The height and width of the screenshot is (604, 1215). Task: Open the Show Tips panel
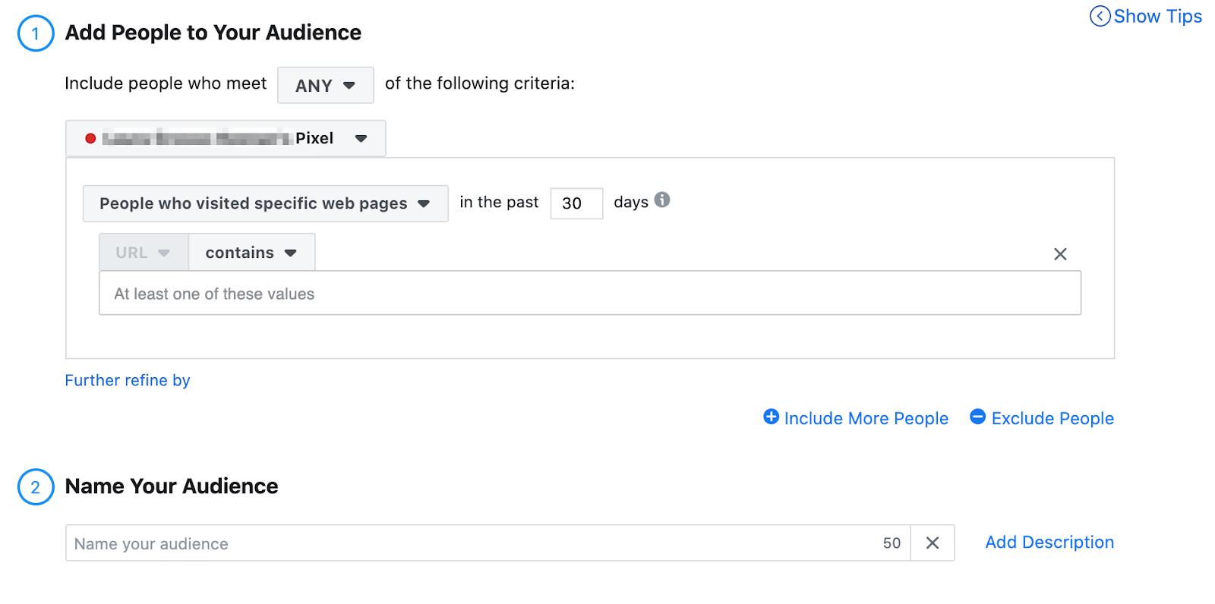tap(1146, 17)
